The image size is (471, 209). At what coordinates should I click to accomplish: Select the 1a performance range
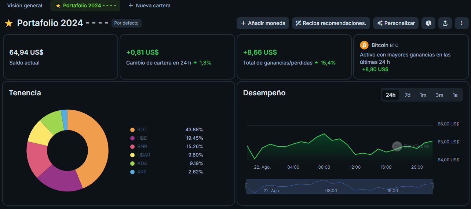click(455, 95)
